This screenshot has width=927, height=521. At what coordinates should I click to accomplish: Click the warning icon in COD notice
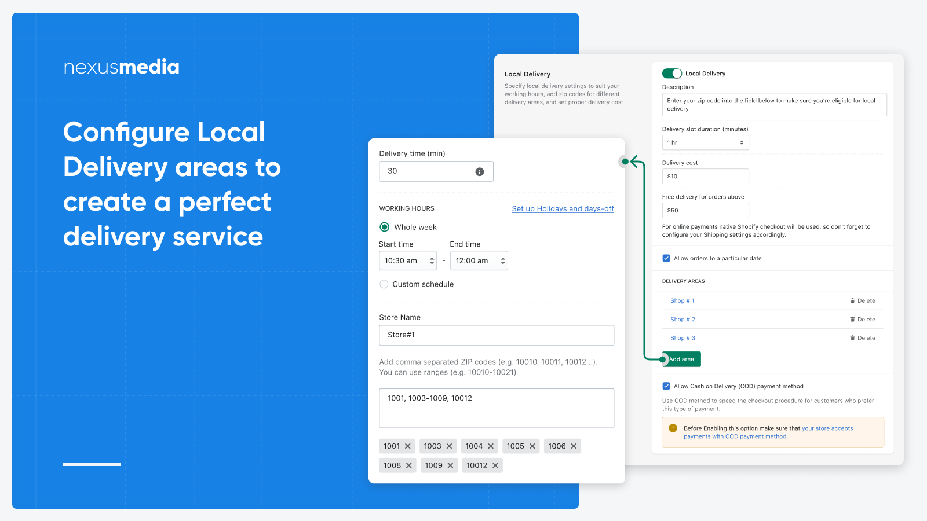[673, 428]
